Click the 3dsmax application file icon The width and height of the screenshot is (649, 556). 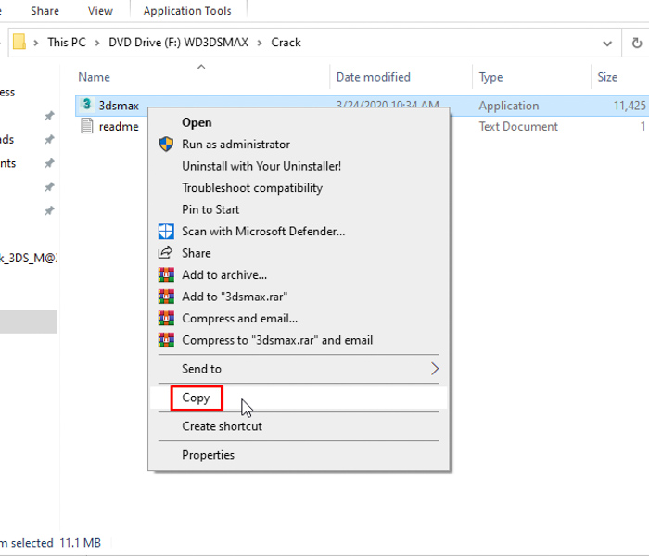(x=86, y=106)
